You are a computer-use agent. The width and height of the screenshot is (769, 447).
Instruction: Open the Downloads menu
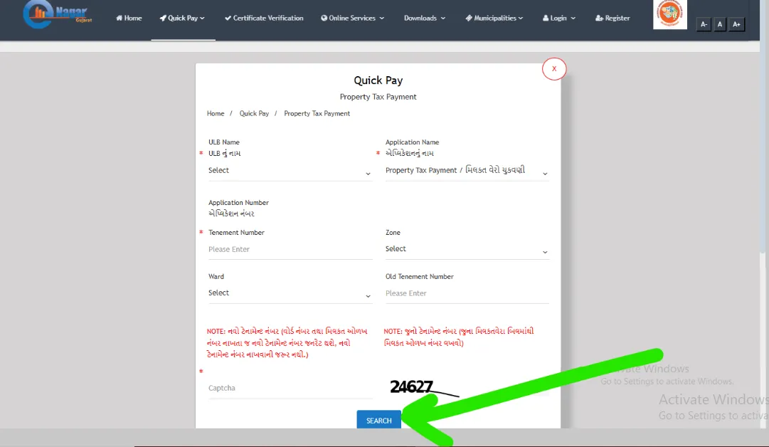(x=420, y=18)
